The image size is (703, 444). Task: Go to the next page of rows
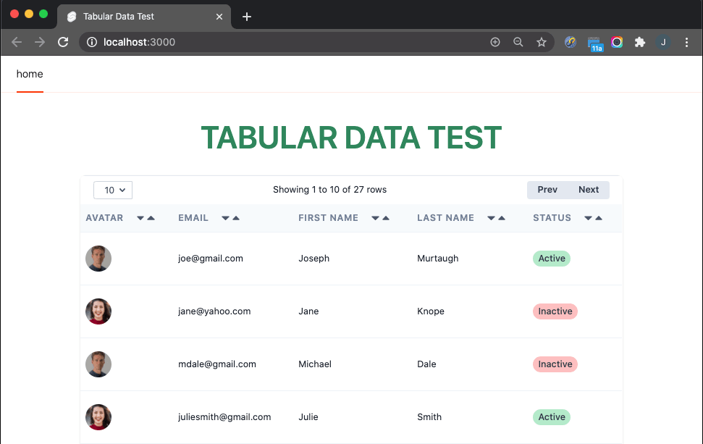tap(589, 189)
